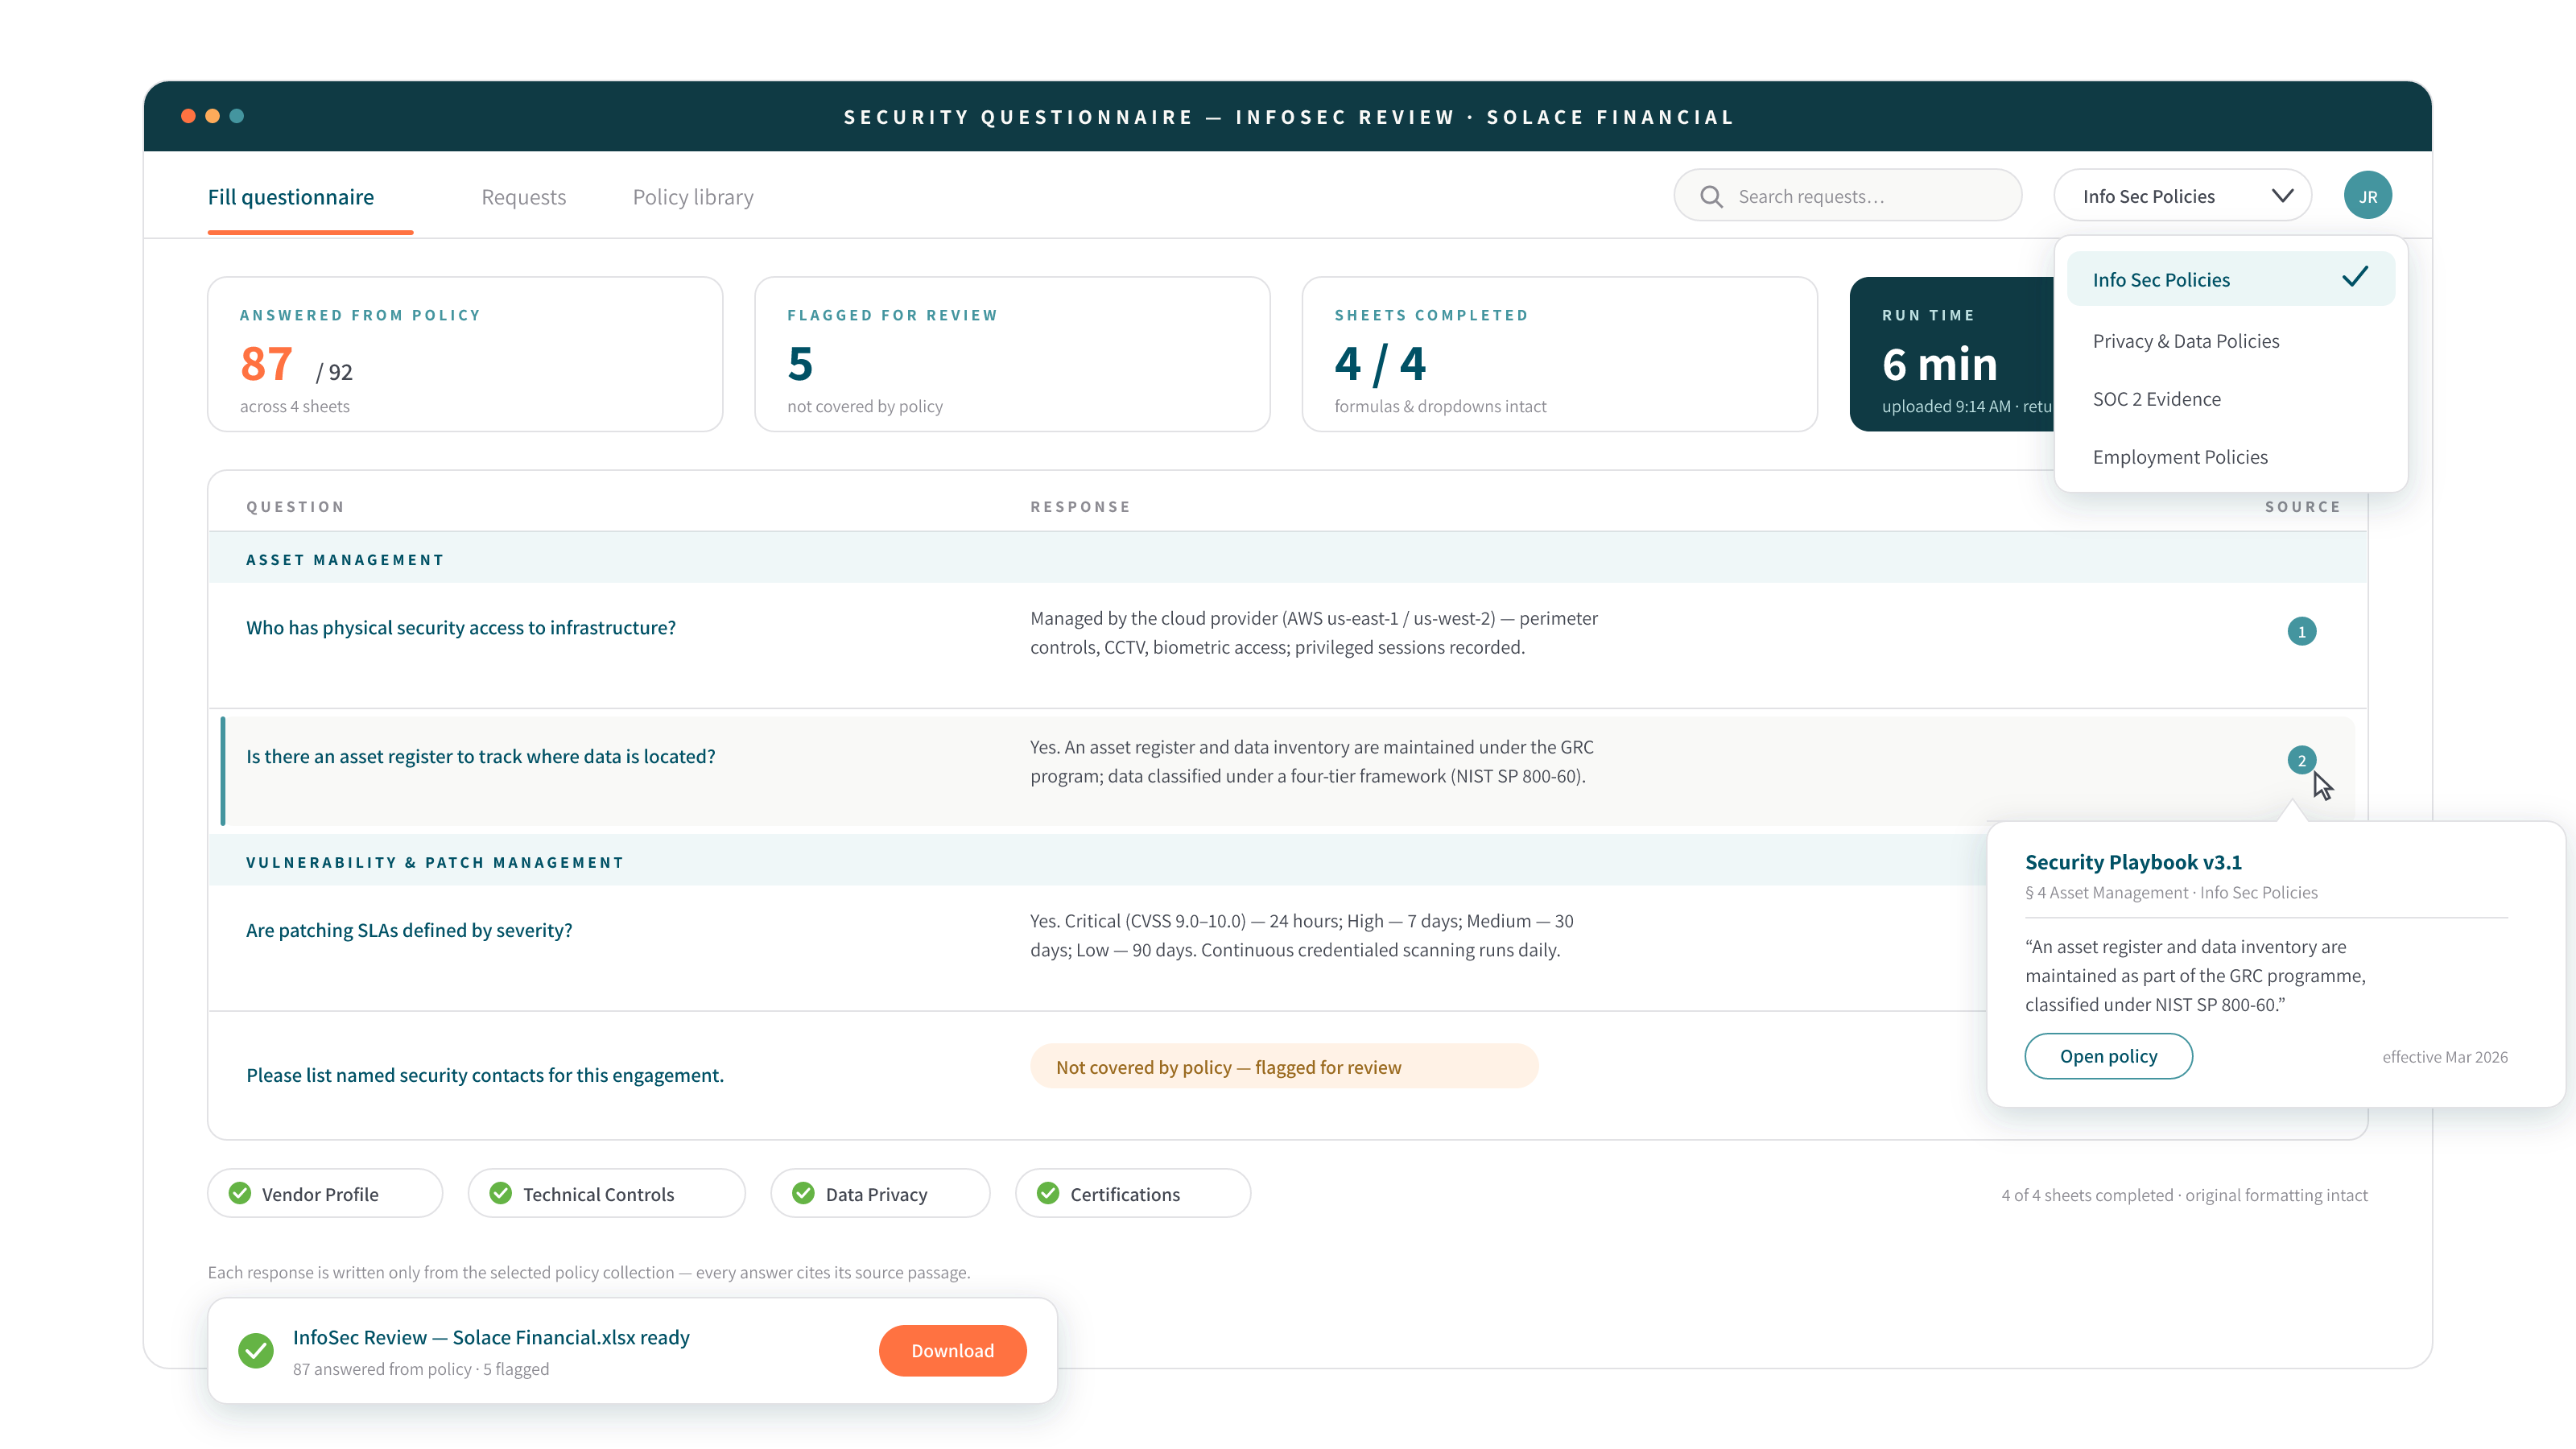Select 'Is there an asset register' question
This screenshot has width=2576, height=1449.
click(x=480, y=756)
